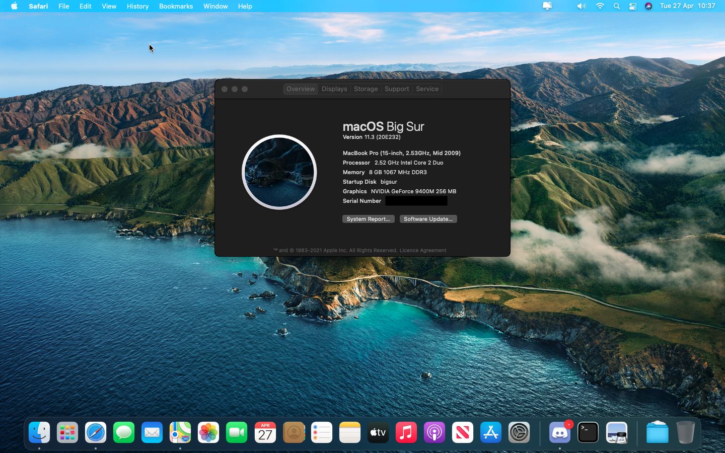Open the Safari application menu
The image size is (725, 453).
pyautogui.click(x=38, y=6)
